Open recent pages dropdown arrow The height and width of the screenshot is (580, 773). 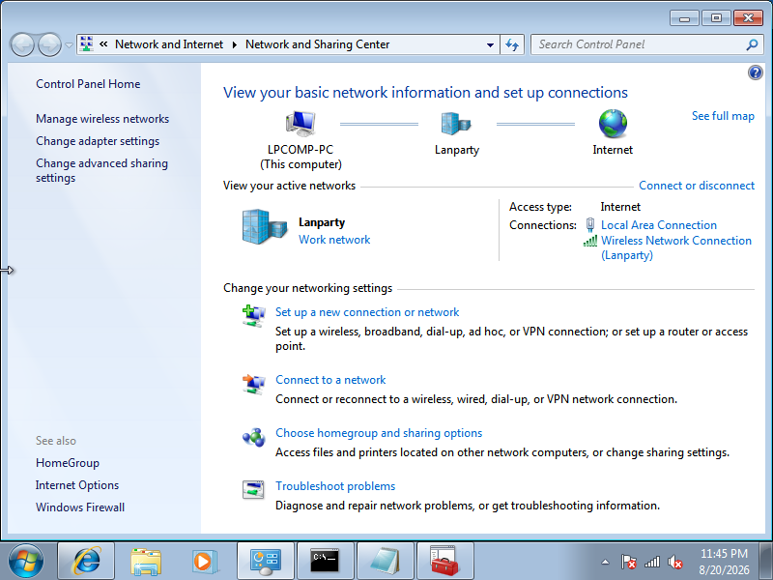(69, 44)
